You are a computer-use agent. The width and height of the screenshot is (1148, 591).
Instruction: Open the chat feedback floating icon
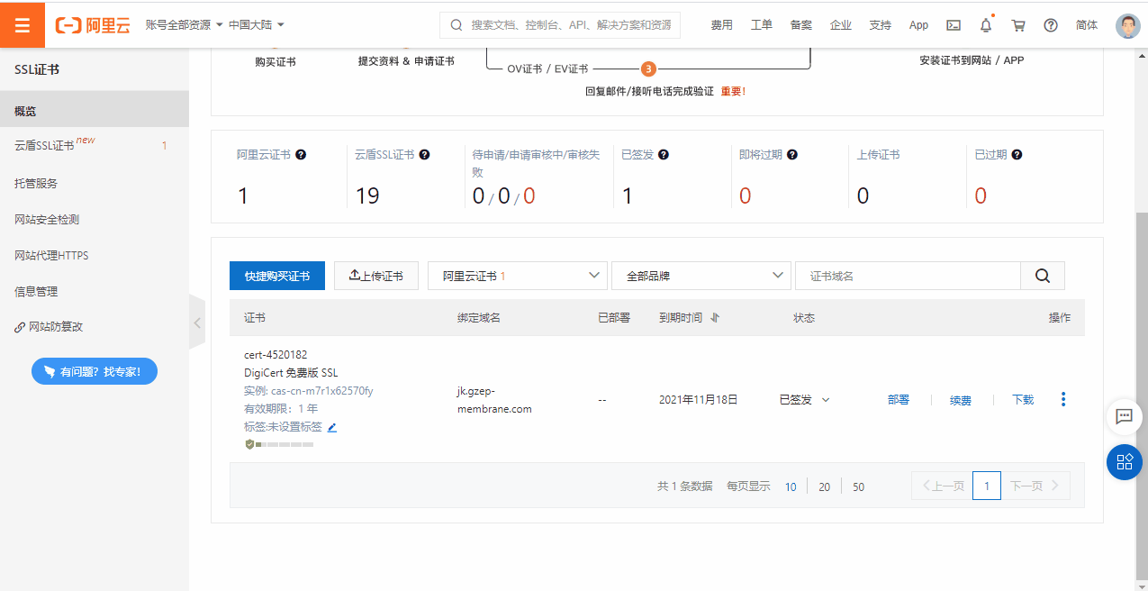click(1124, 416)
